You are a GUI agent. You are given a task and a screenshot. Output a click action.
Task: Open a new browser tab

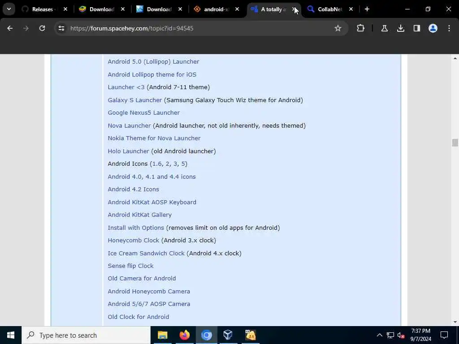pos(367,9)
